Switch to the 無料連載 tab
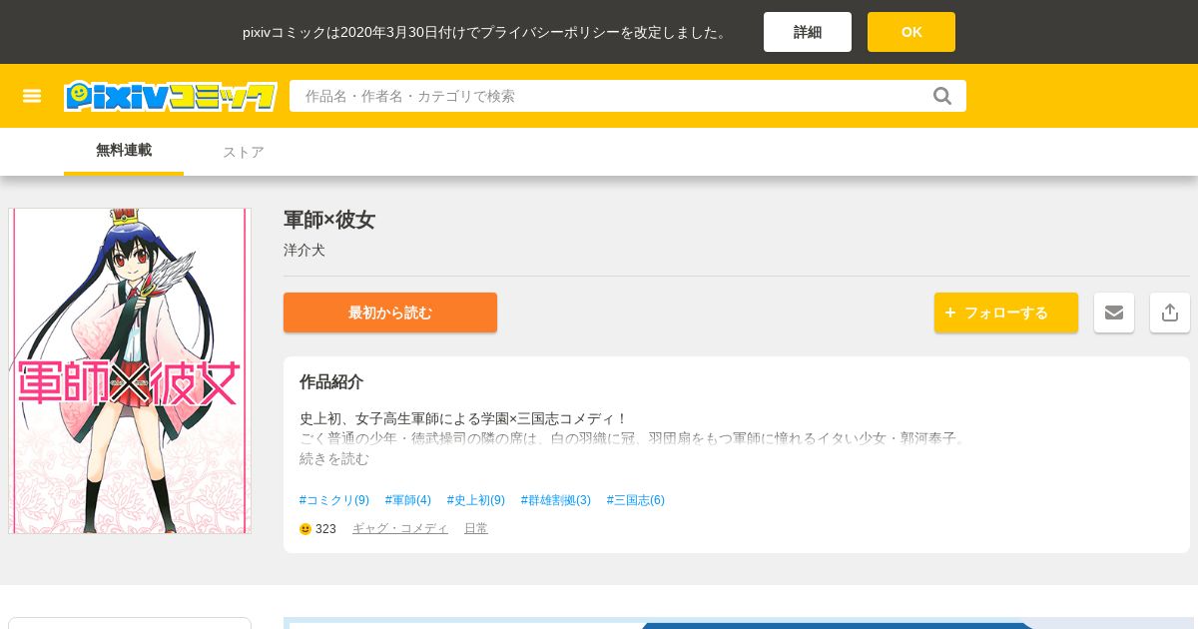 point(124,151)
